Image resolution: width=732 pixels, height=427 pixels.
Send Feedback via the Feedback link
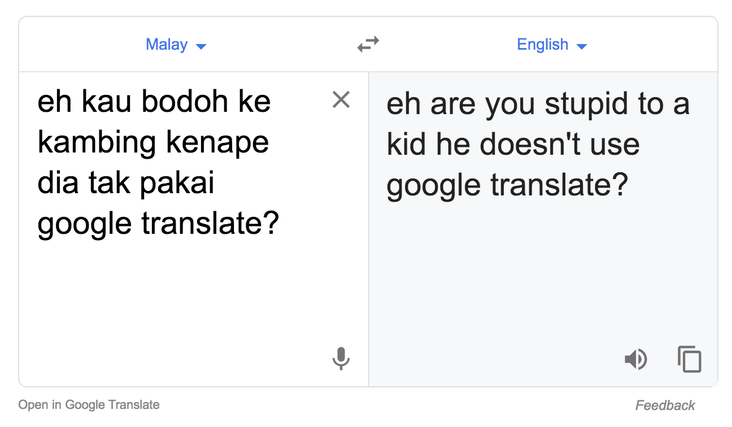(665, 405)
